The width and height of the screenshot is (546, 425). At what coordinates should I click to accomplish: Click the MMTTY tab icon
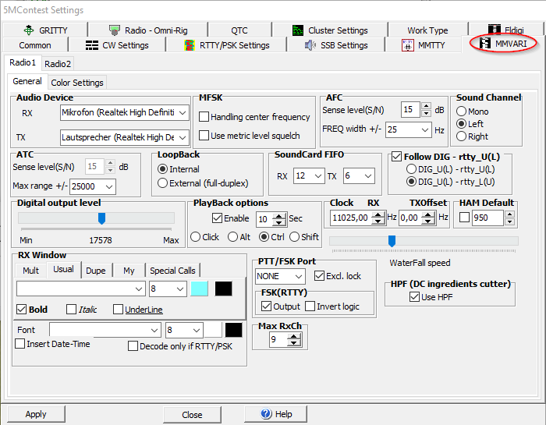click(x=407, y=45)
